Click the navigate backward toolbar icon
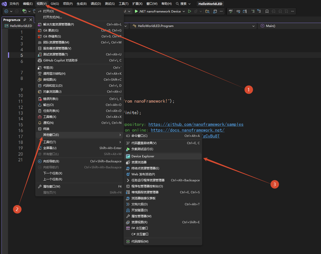The height and width of the screenshot is (254, 321). [6, 11]
